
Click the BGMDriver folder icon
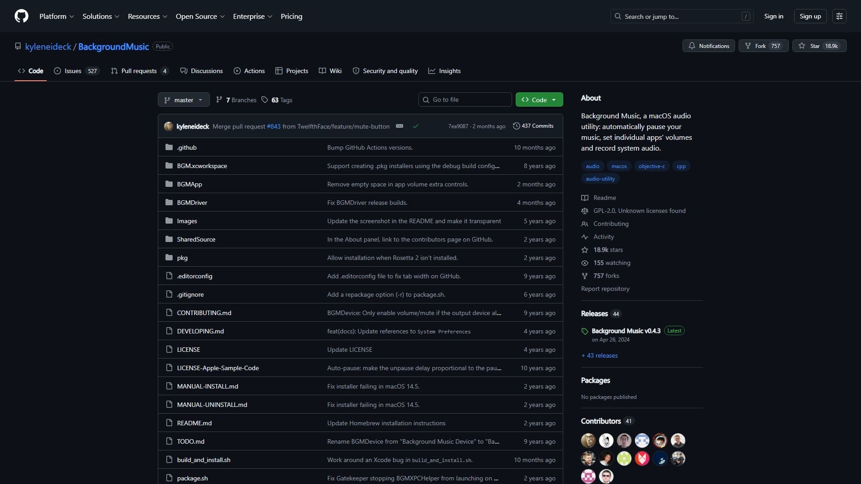(169, 203)
